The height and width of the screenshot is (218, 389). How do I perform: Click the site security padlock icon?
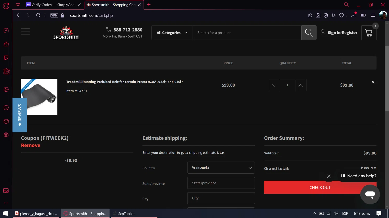(x=62, y=15)
